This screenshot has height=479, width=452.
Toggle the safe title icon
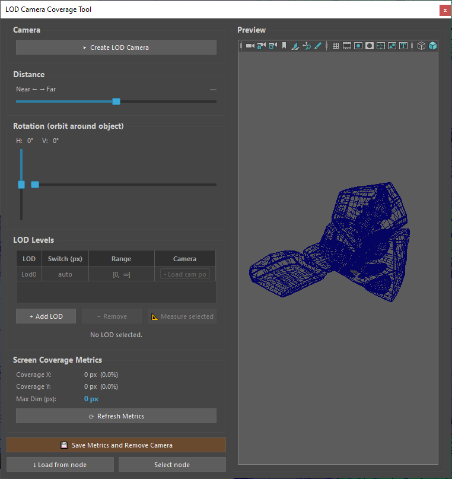(x=403, y=46)
